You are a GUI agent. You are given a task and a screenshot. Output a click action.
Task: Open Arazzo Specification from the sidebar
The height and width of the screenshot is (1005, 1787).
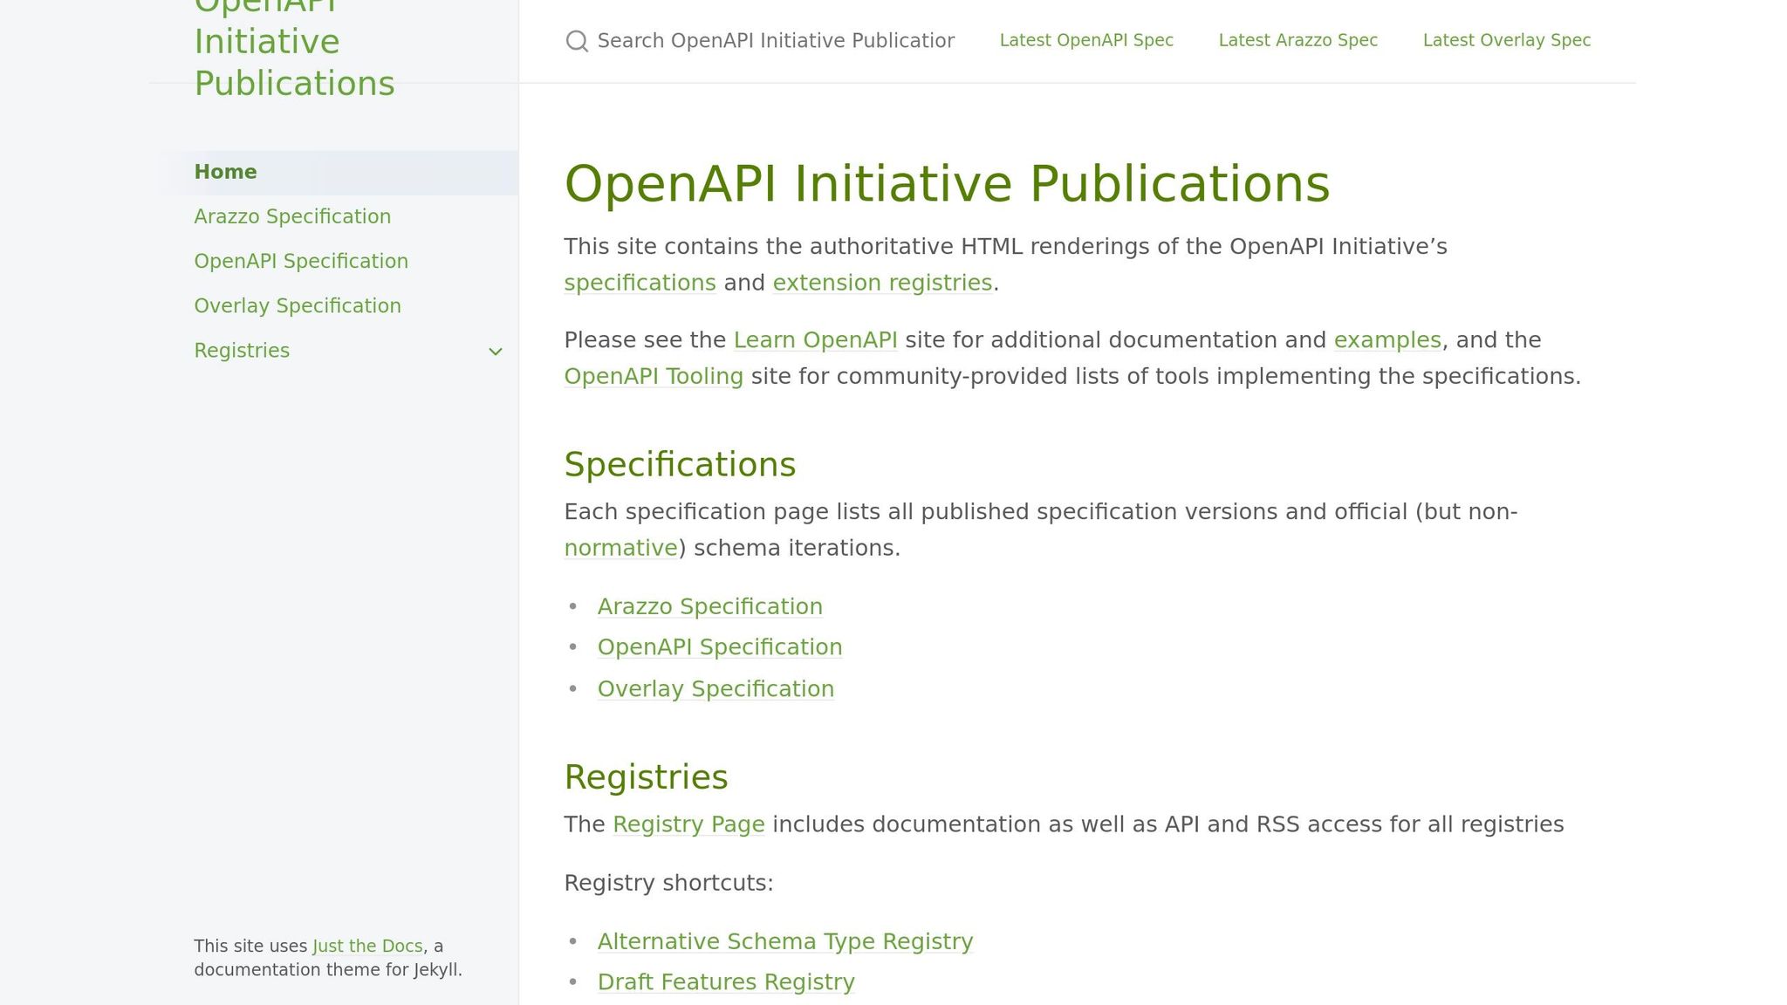click(292, 216)
